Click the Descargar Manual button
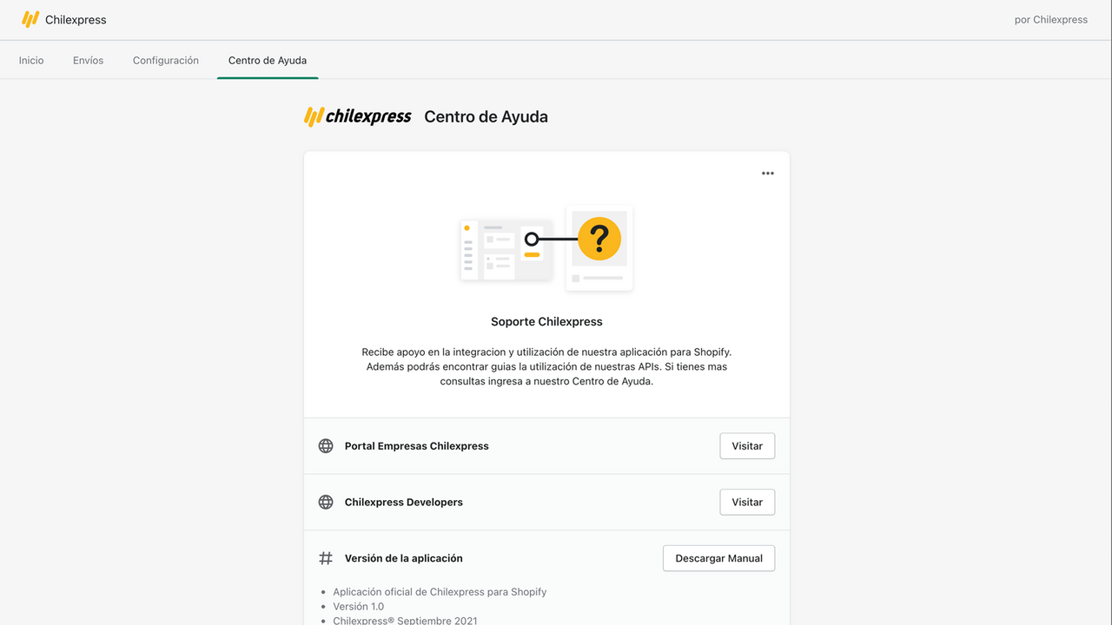The image size is (1112, 625). (x=719, y=558)
